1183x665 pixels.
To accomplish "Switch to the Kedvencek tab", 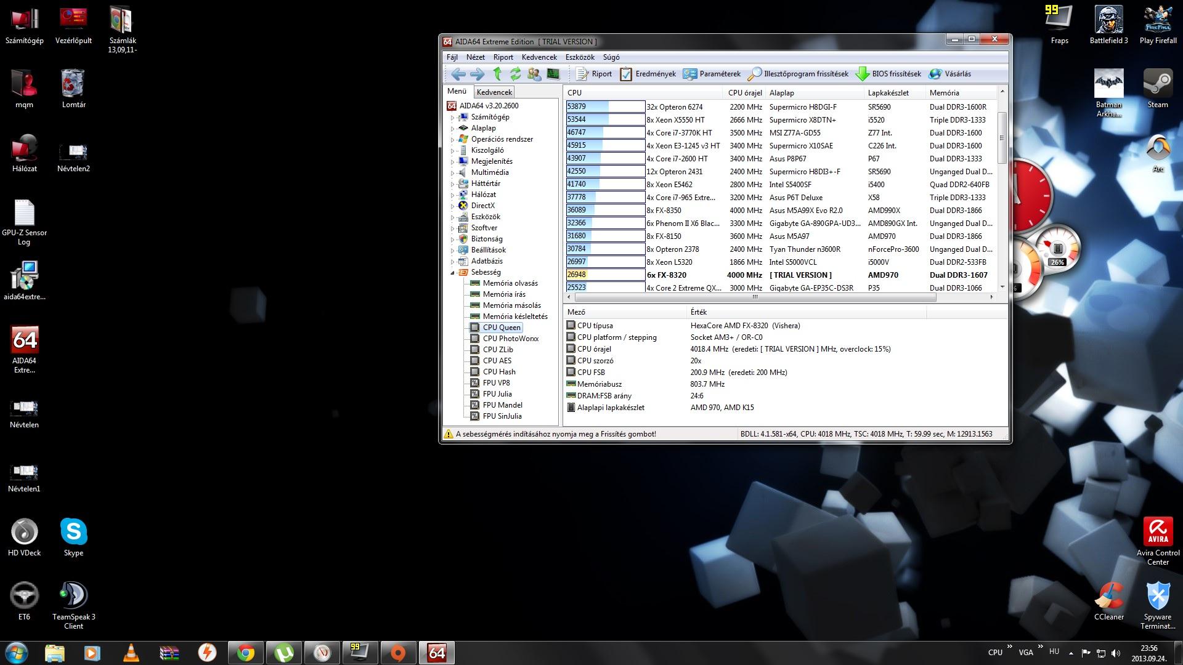I will click(x=494, y=92).
